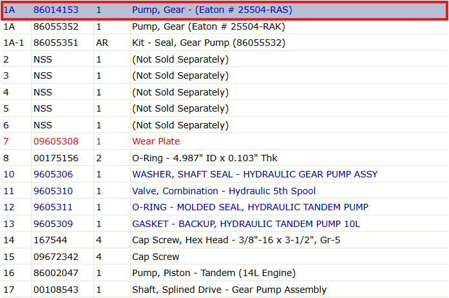Open 'Valve, Combination - Hydraulic 5th Spool'
The width and height of the screenshot is (449, 298).
coord(224,191)
